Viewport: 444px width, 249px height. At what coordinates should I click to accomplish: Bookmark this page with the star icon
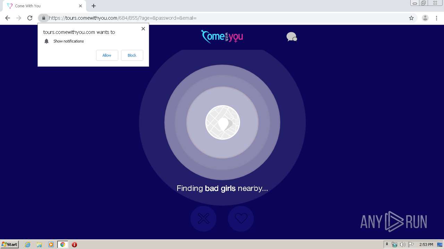(x=411, y=18)
